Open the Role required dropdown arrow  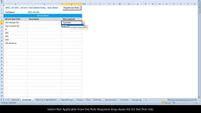pyautogui.click(x=84, y=23)
